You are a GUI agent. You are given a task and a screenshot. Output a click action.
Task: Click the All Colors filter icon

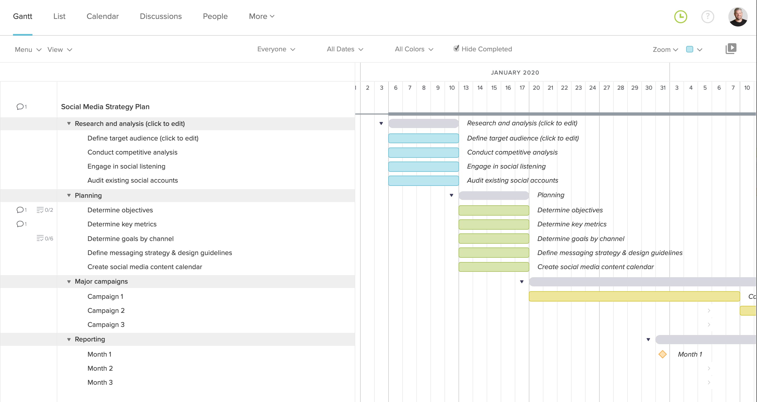pyautogui.click(x=414, y=49)
